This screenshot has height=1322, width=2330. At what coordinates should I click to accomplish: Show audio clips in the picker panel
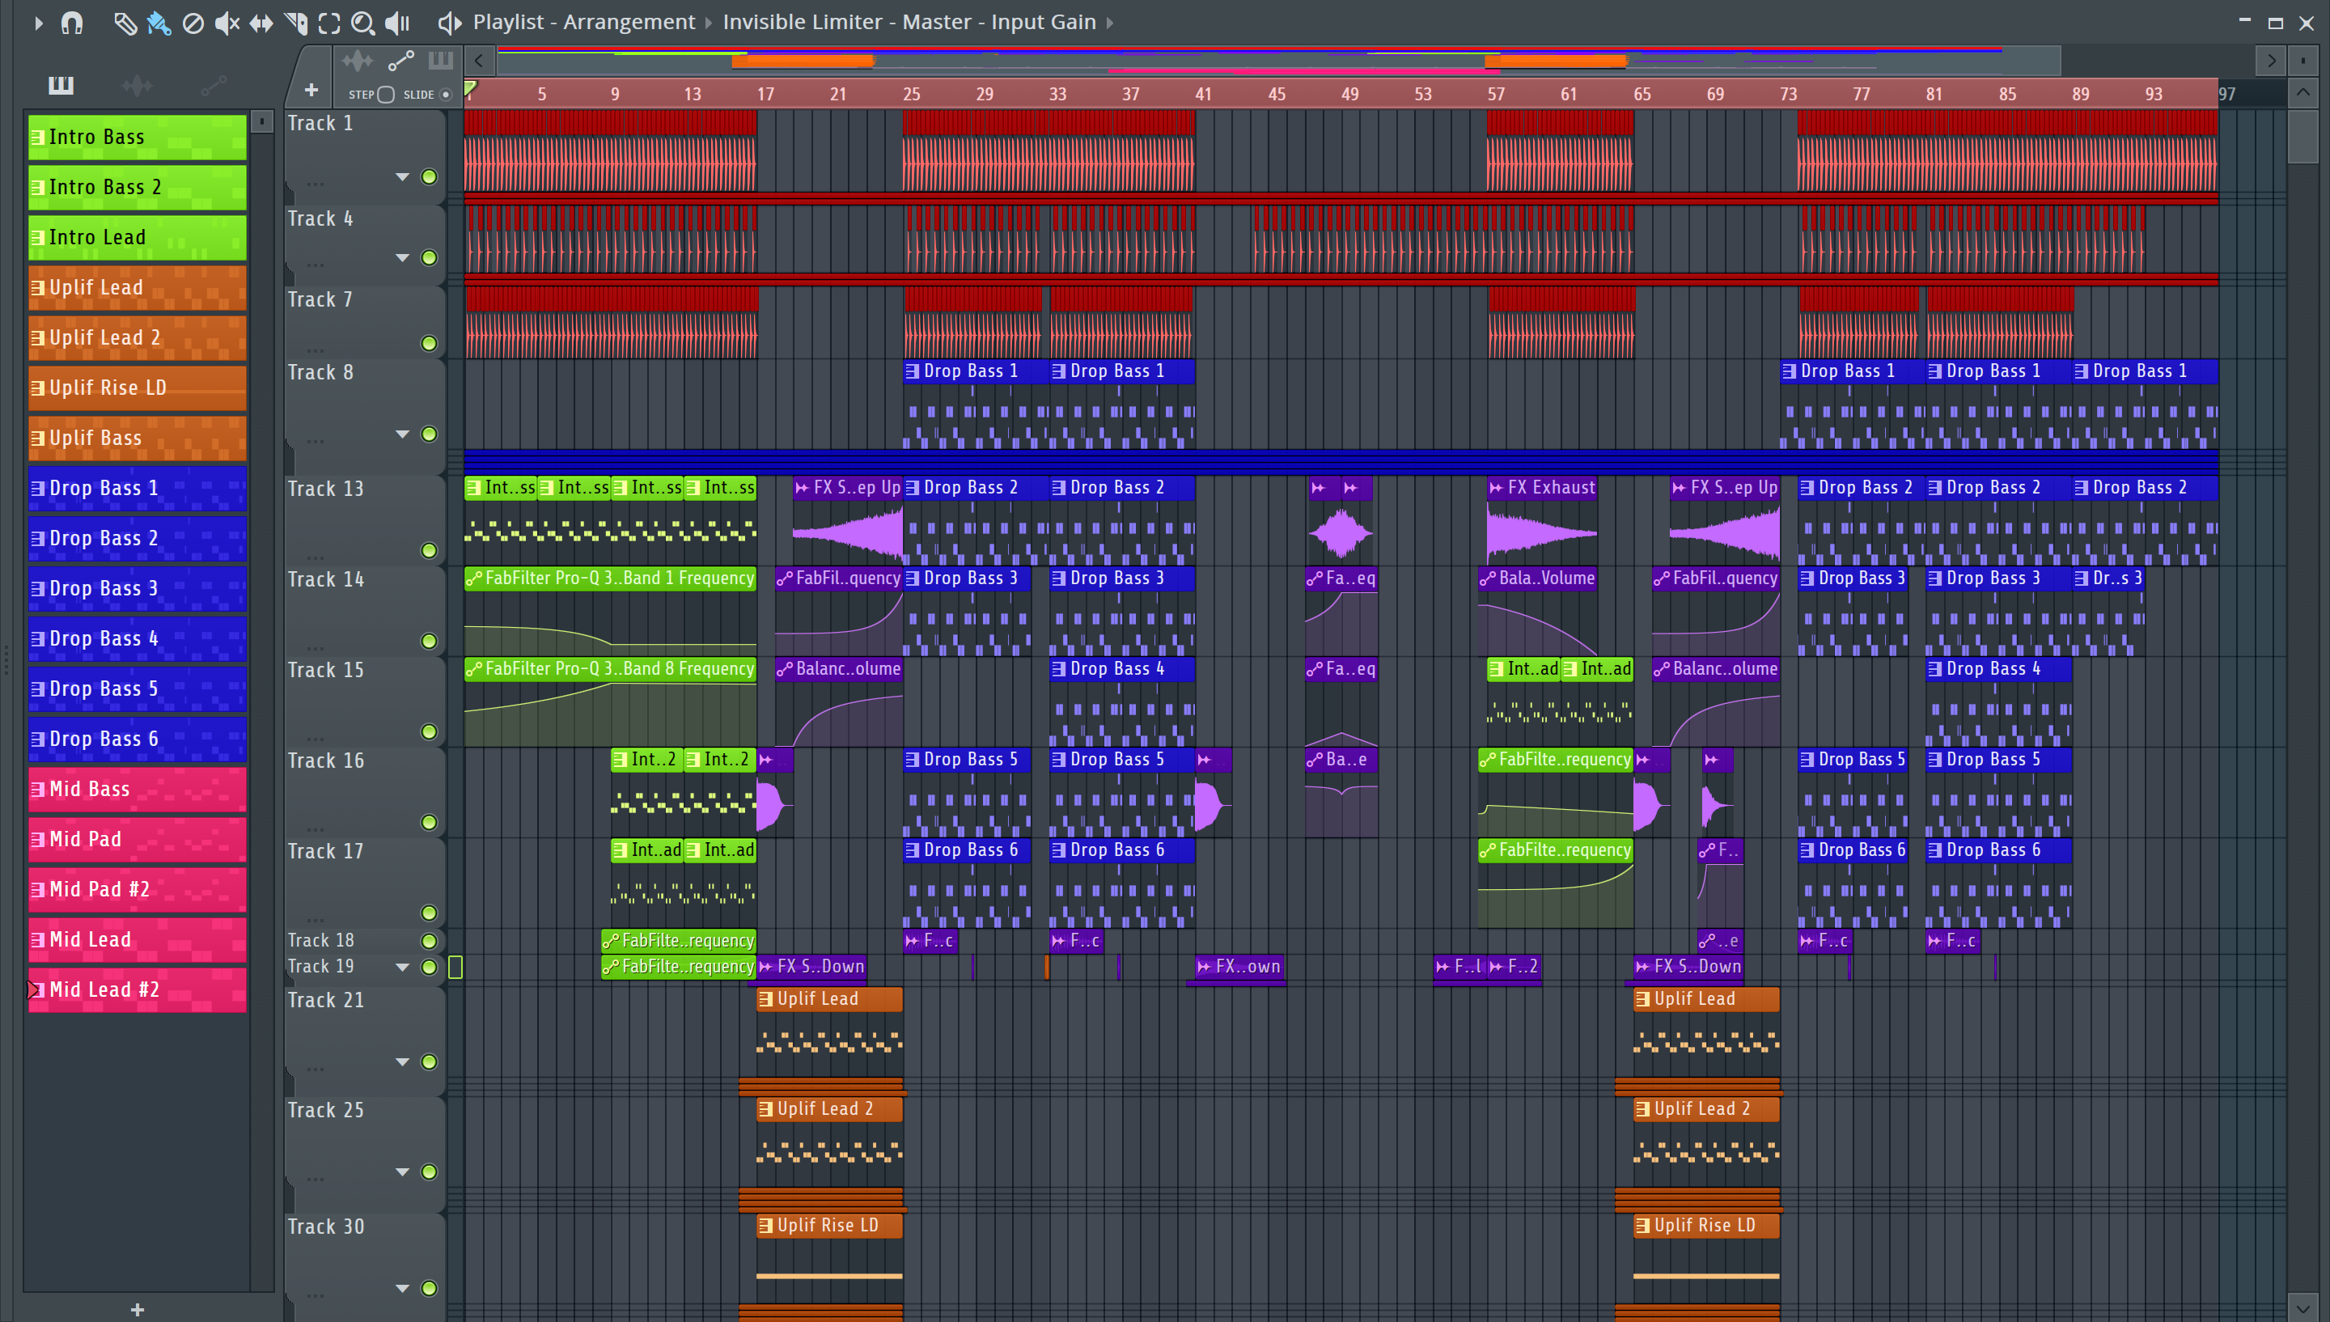pos(137,85)
